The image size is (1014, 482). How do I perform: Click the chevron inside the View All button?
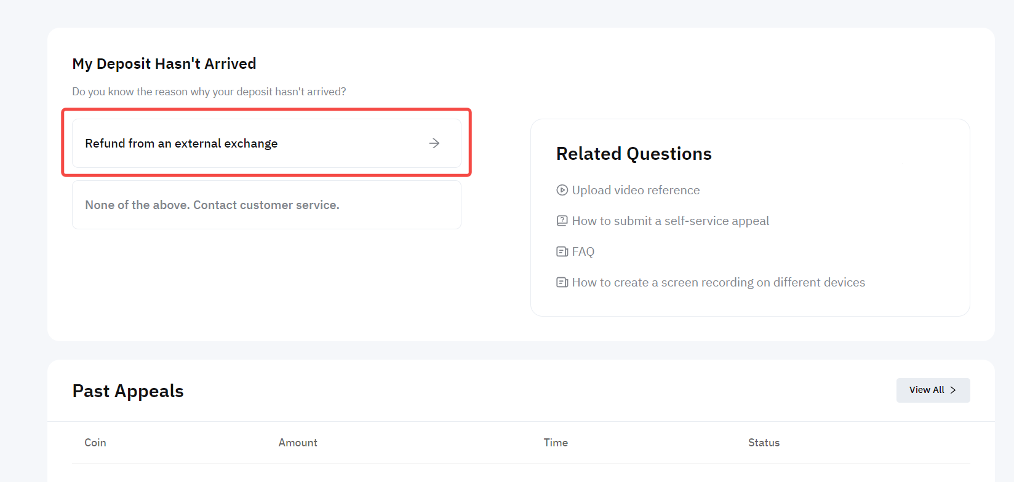coord(953,390)
